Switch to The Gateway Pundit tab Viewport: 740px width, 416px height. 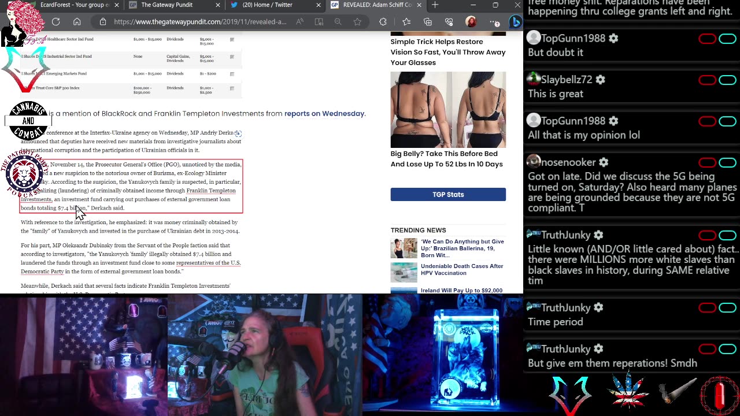click(x=174, y=5)
